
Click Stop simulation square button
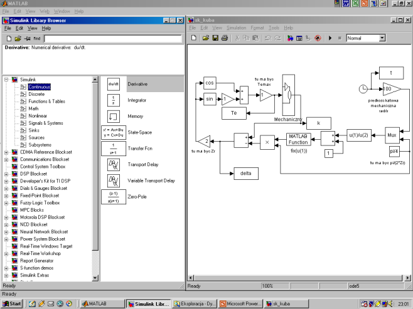[340, 38]
